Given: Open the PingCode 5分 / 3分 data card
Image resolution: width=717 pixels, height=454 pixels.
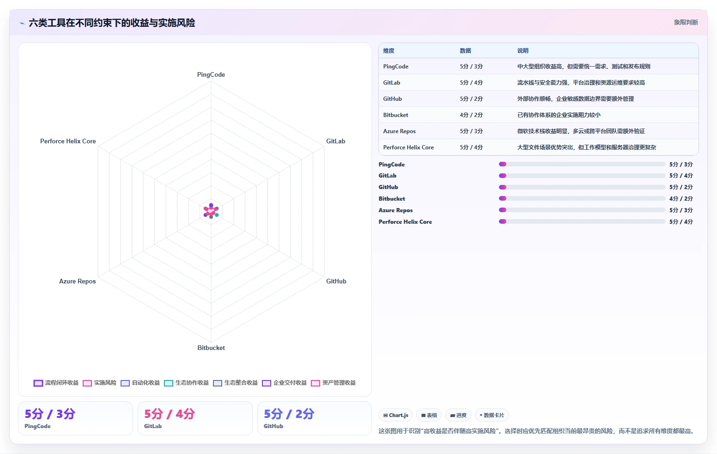Looking at the screenshot, I should (75, 418).
